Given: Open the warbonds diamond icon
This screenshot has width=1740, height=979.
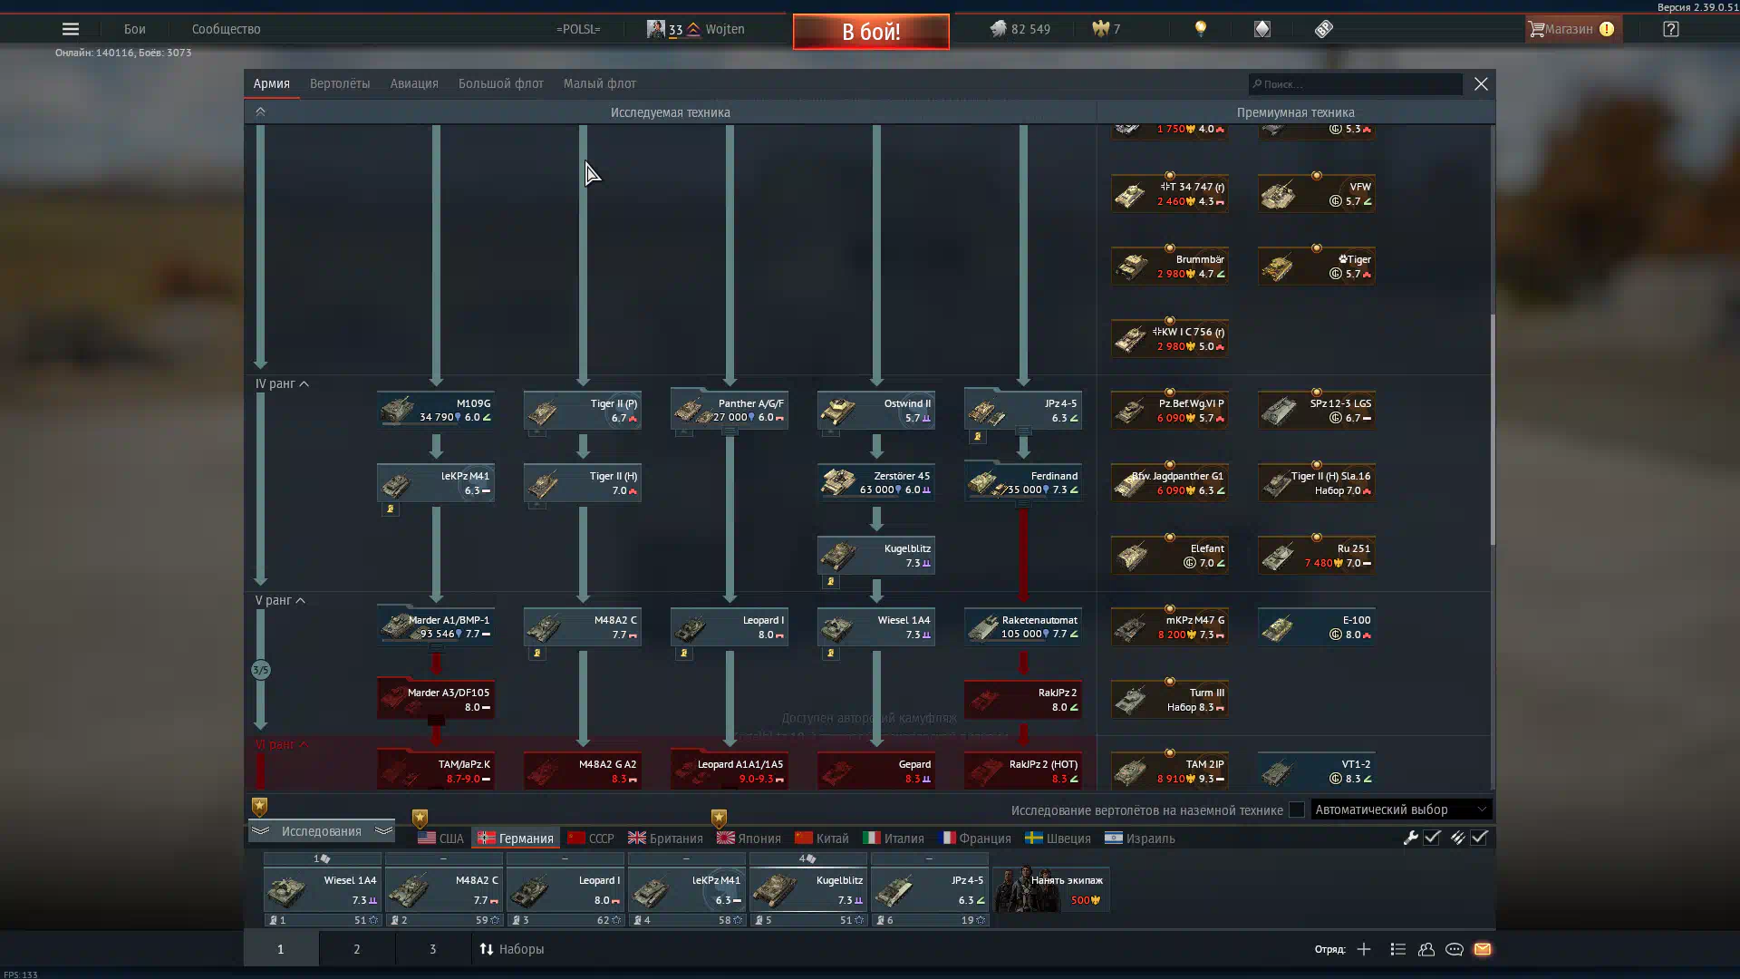Looking at the screenshot, I should point(1262,29).
